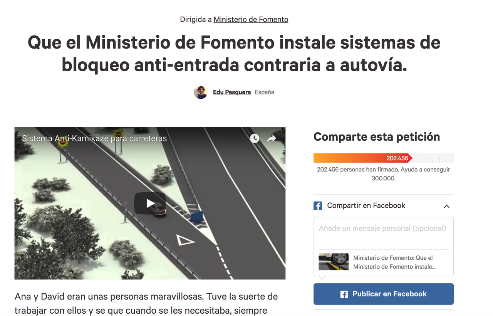Click the Watch Later clock icon
493x316 pixels.
pos(255,138)
